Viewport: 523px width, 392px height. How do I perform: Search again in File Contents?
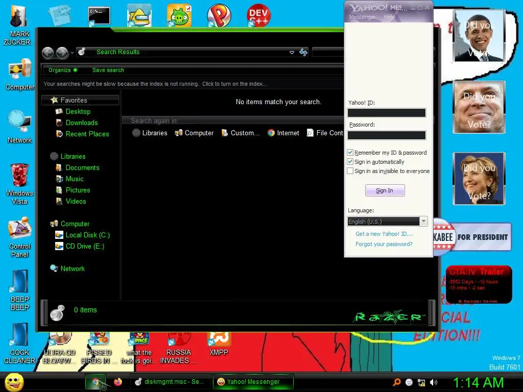coord(325,133)
